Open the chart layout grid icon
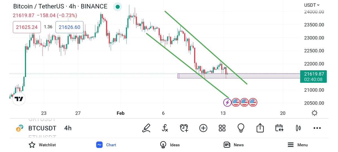This screenshot has height=152, width=338. click(x=222, y=128)
